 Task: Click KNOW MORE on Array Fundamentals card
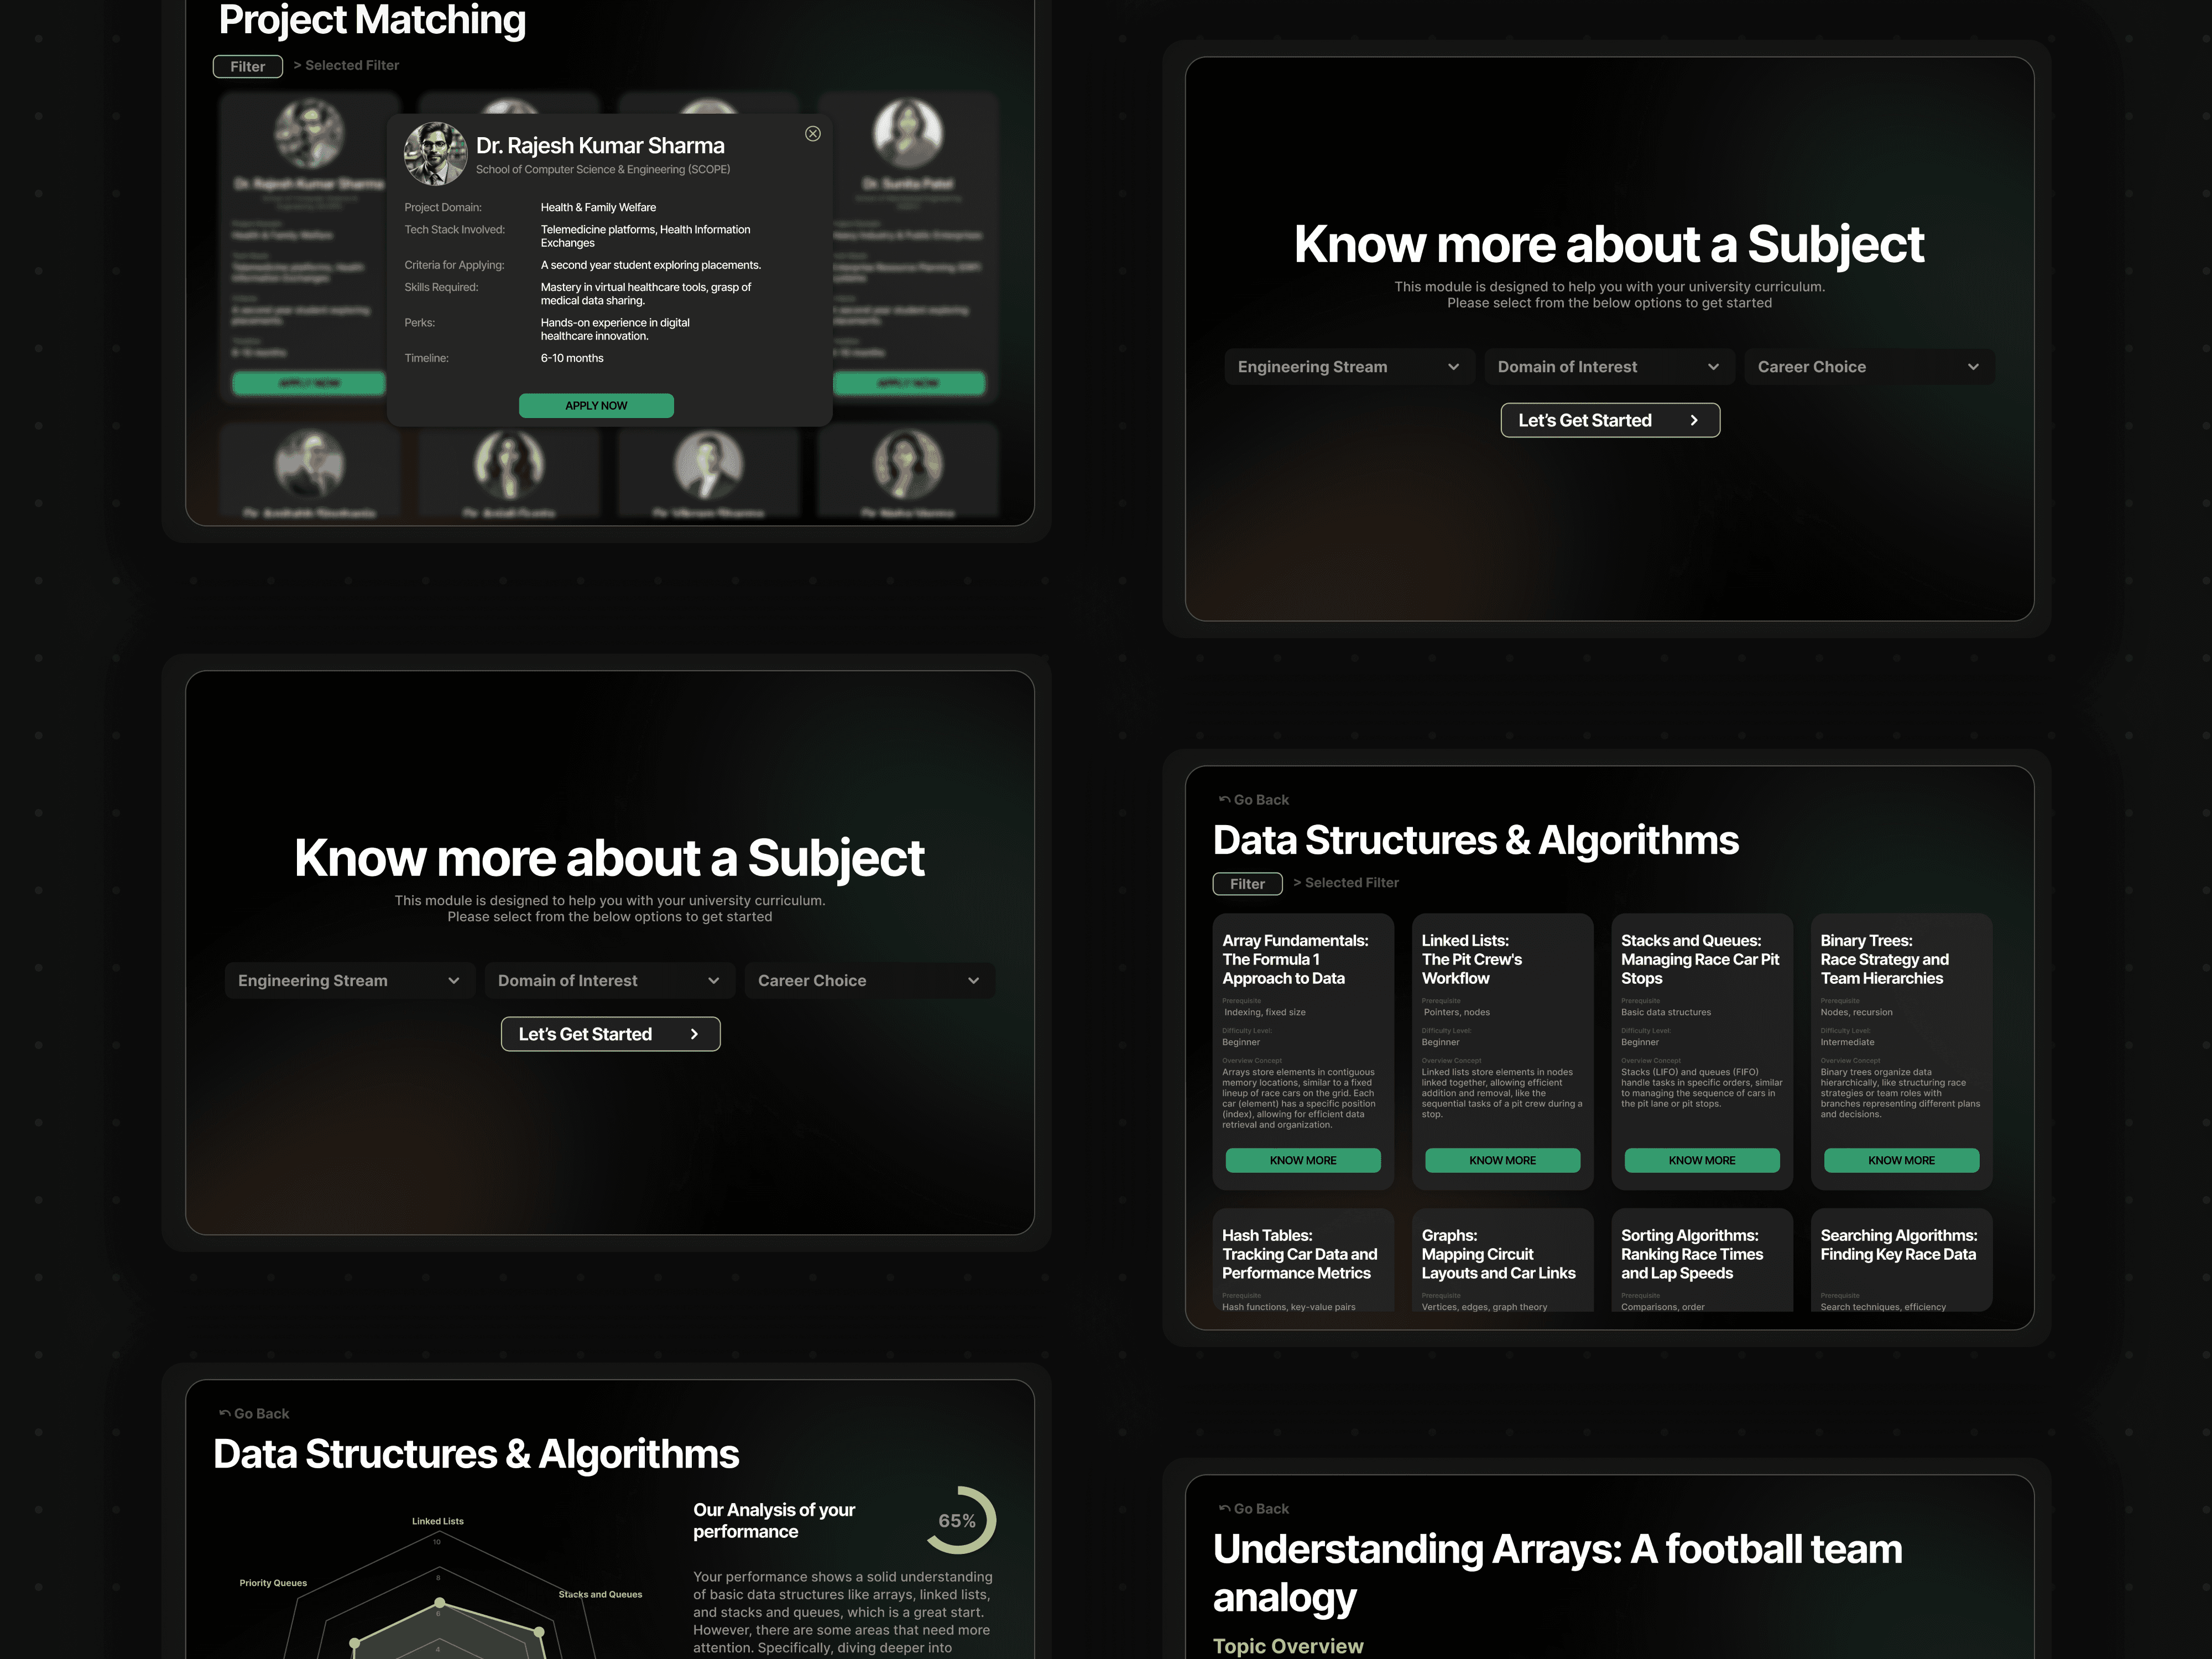[1302, 1160]
